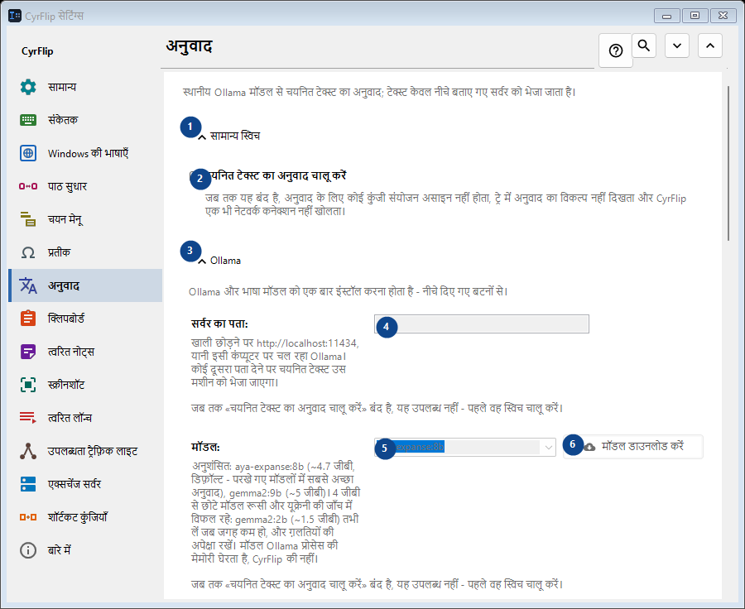Select the त्वरित नोट्स note icon
Viewport: 745px width, 609px height.
coord(28,352)
